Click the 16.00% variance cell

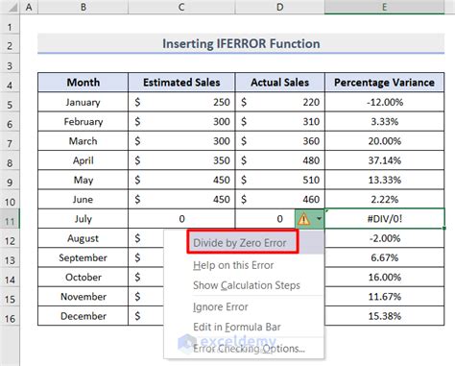[x=385, y=278]
